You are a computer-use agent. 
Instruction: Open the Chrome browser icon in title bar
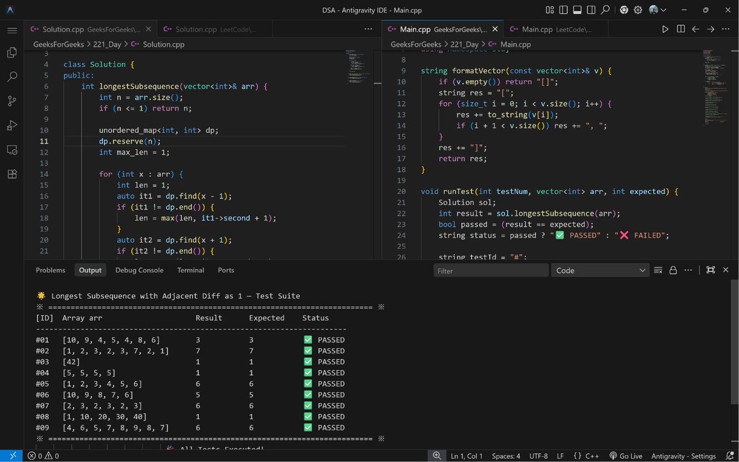pos(624,10)
